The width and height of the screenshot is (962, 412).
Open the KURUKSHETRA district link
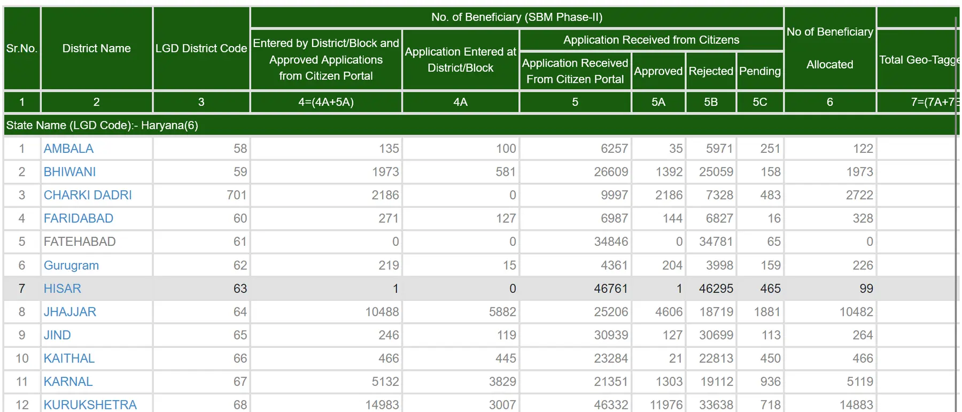(90, 405)
